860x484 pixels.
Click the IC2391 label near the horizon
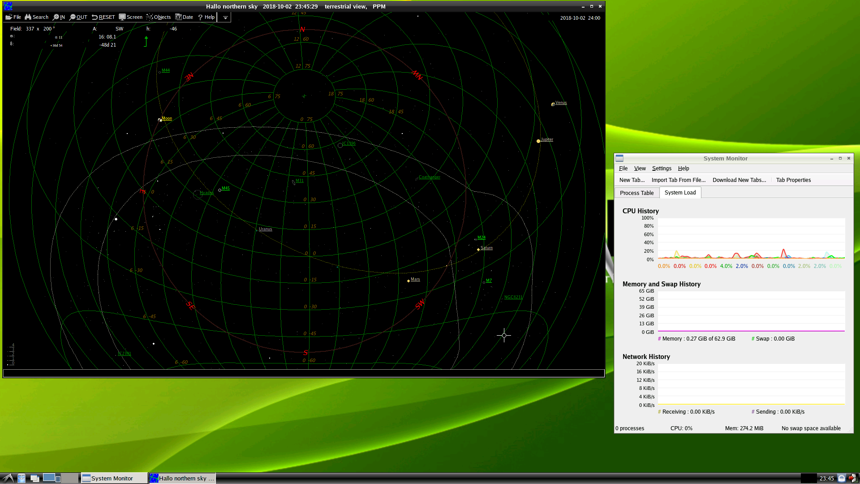[x=125, y=354]
